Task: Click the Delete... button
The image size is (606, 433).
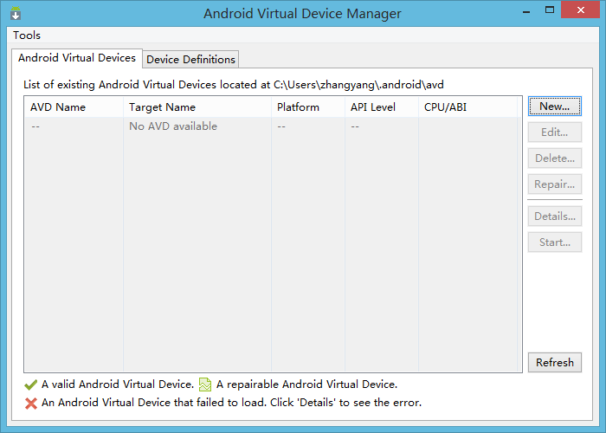Action: click(x=554, y=158)
